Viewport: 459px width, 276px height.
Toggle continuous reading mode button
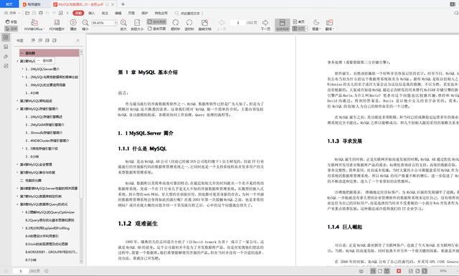click(282, 25)
